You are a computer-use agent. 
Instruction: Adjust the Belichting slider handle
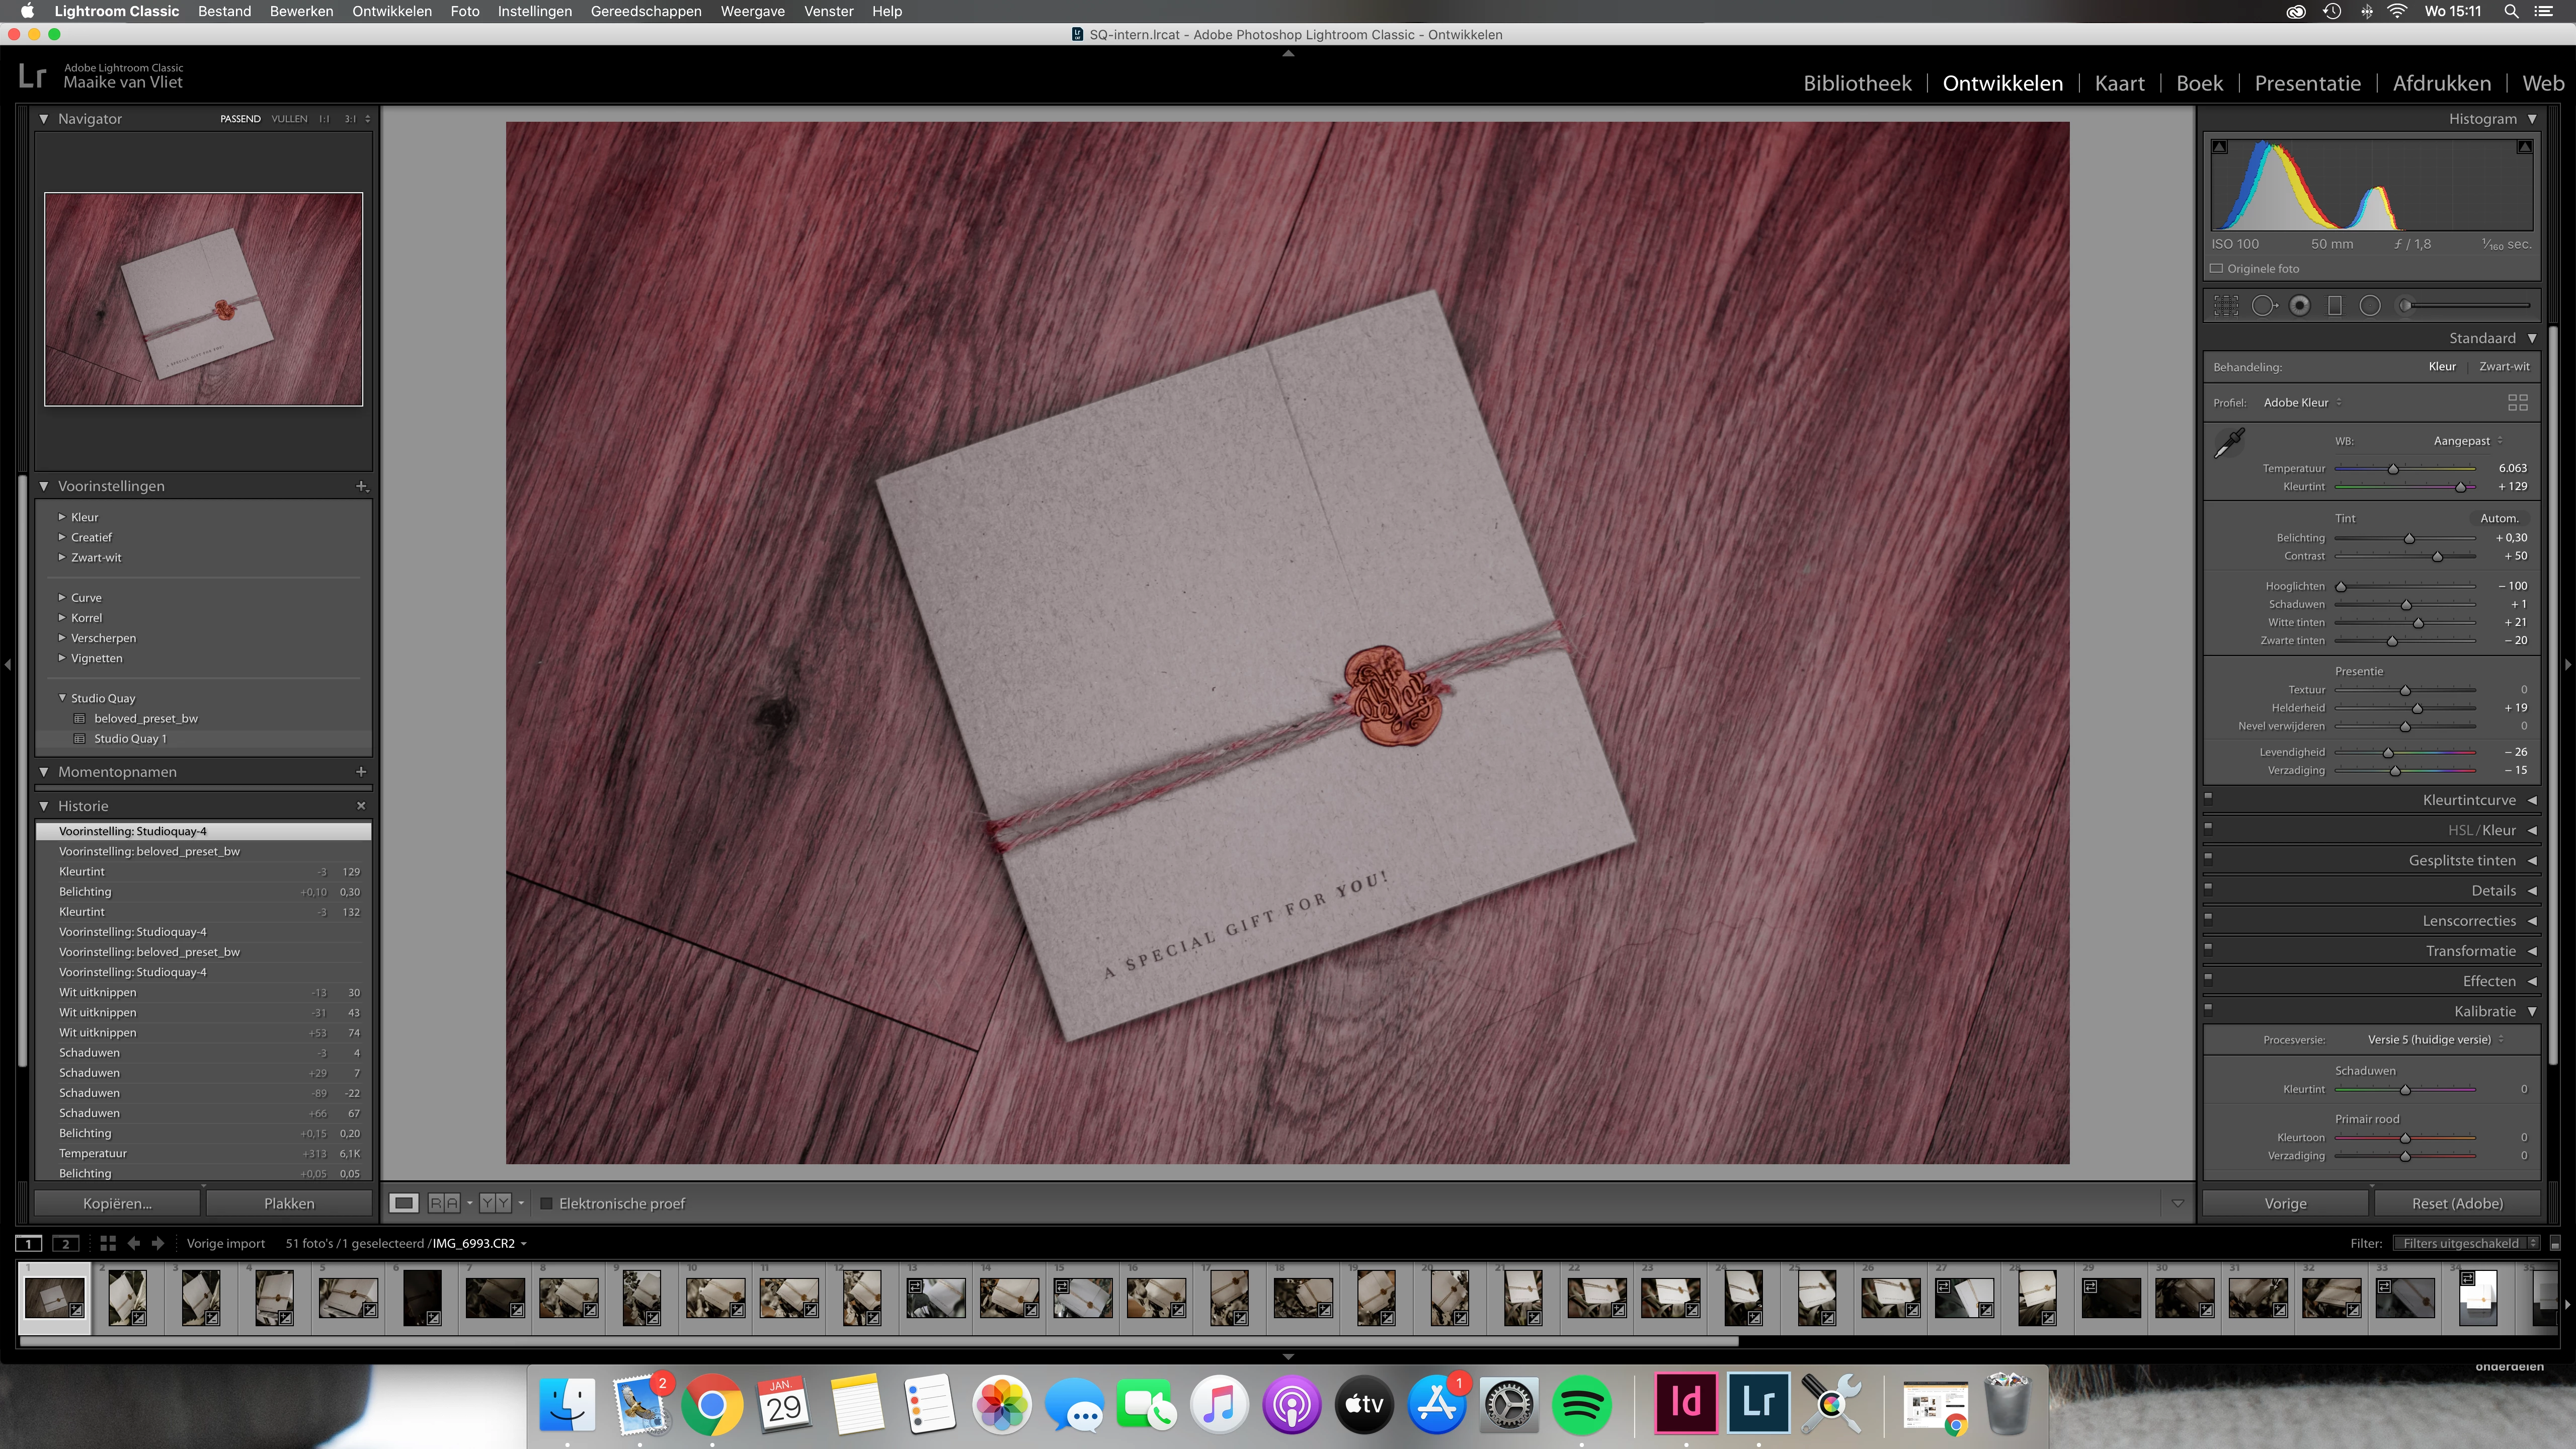click(2409, 538)
